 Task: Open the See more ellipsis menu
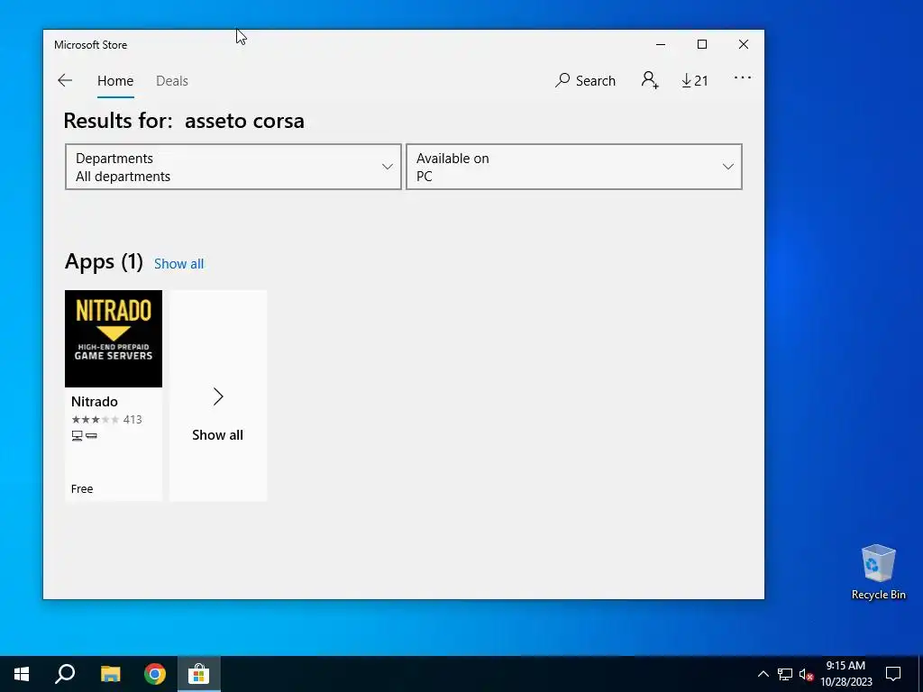click(x=743, y=77)
